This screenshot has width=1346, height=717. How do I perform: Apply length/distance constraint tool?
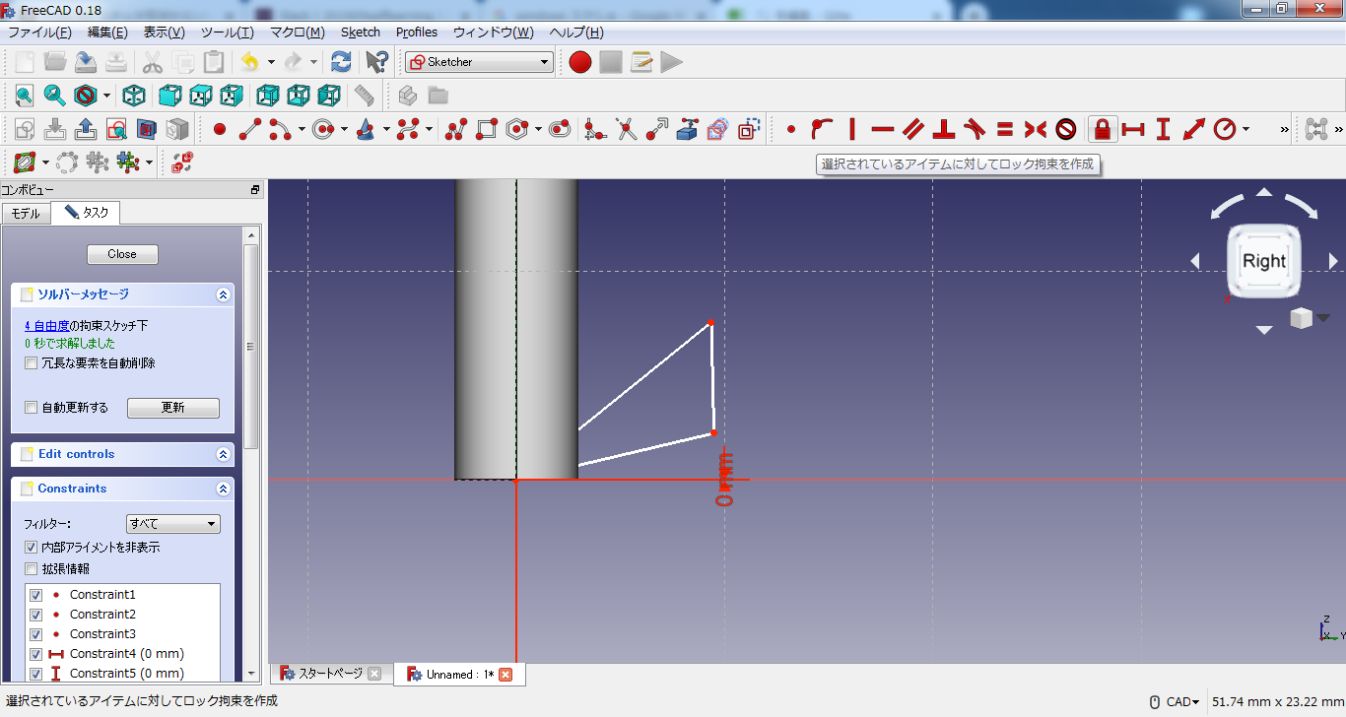click(x=1194, y=129)
